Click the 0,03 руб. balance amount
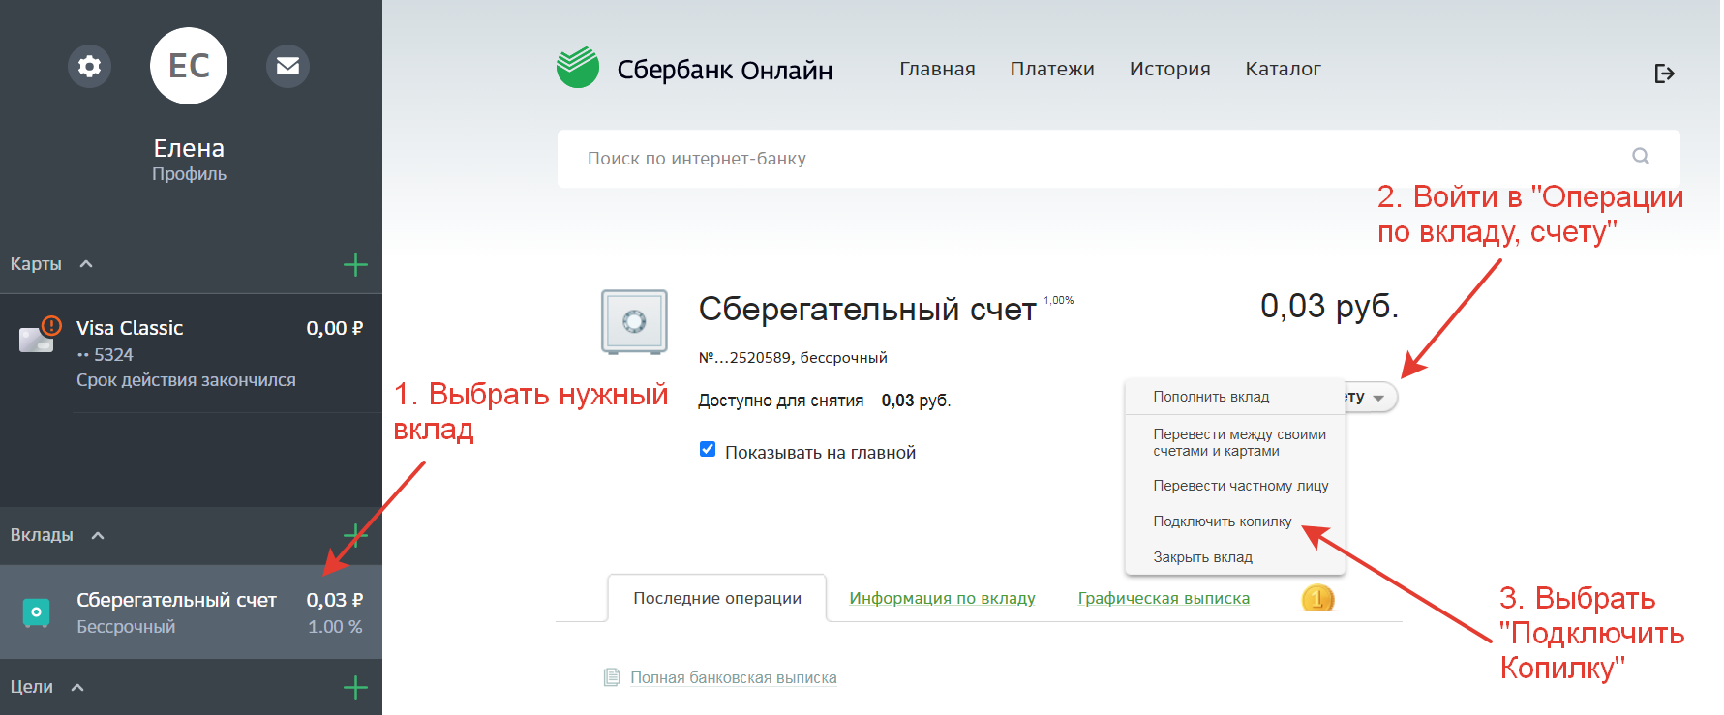 click(1329, 306)
